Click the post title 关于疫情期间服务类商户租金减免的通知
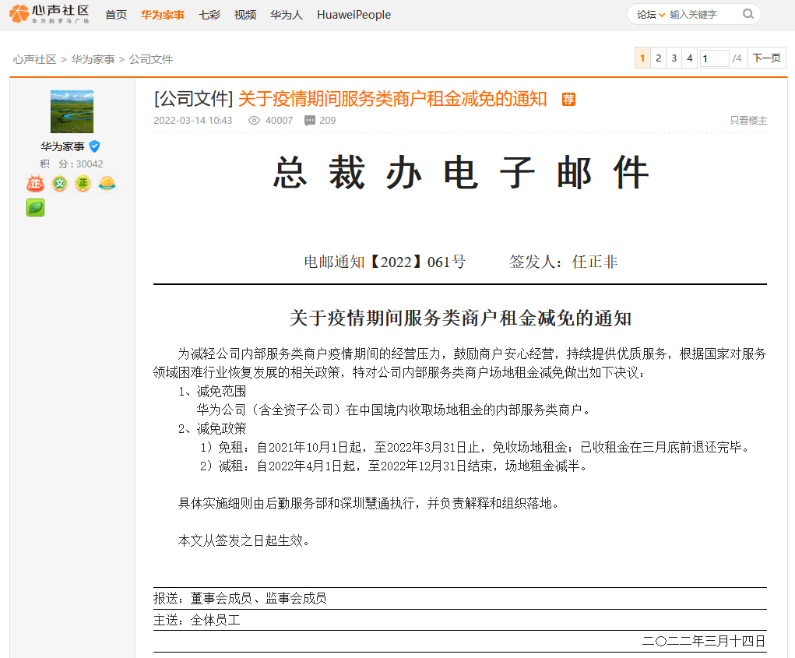 tap(392, 99)
